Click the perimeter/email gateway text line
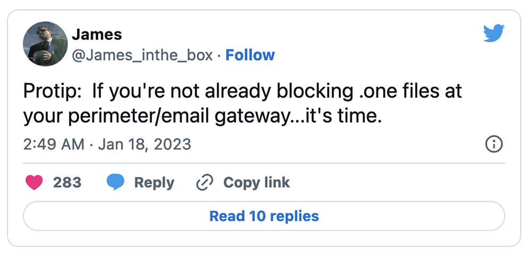The height and width of the screenshot is (258, 531). pos(202,117)
